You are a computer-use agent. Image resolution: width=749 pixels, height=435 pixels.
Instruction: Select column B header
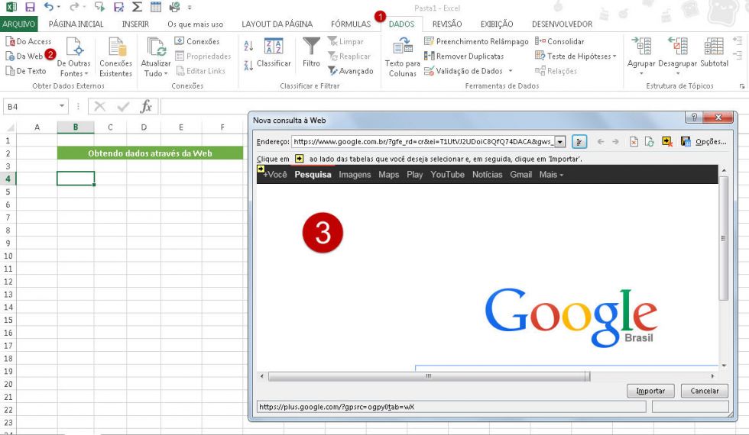coord(76,127)
